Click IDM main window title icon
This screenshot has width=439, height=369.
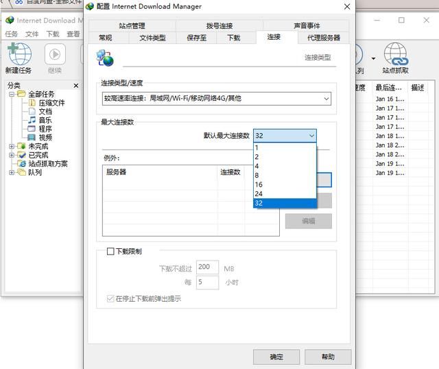coord(10,20)
